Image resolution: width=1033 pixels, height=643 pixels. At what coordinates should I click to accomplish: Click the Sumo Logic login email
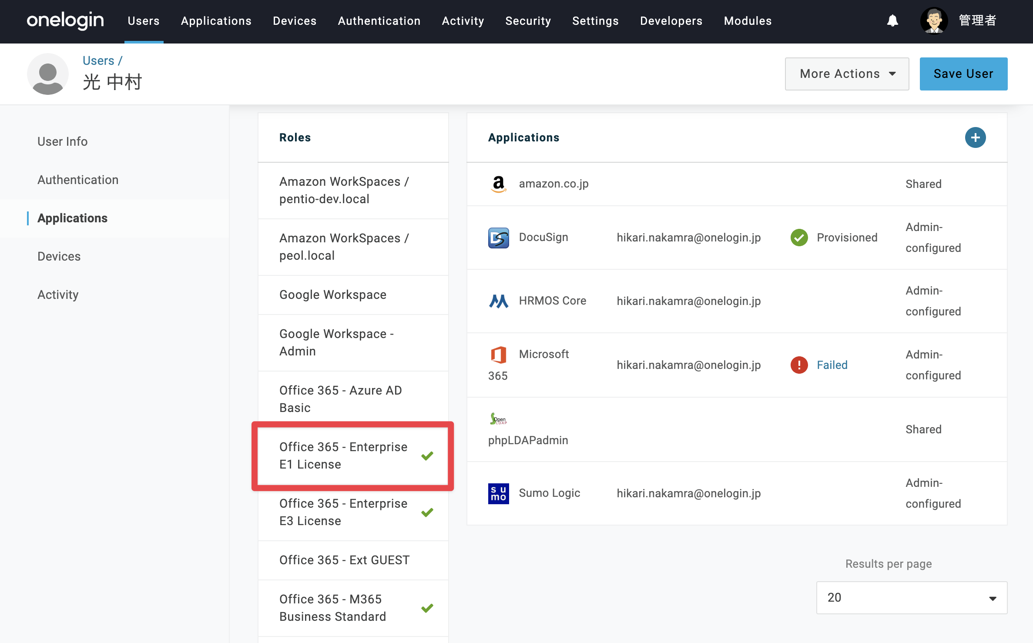tap(688, 493)
